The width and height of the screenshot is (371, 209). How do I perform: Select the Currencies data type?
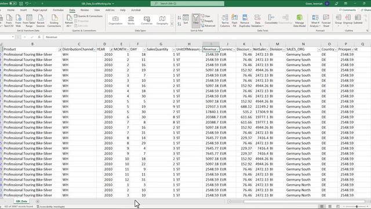click(x=147, y=20)
